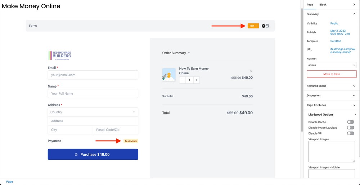Switch to the Block tab

323,5
